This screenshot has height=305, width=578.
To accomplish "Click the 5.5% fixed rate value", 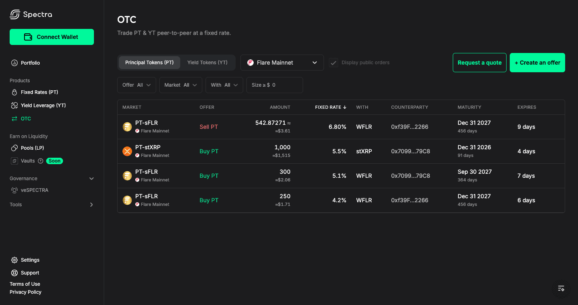I will pyautogui.click(x=339, y=151).
